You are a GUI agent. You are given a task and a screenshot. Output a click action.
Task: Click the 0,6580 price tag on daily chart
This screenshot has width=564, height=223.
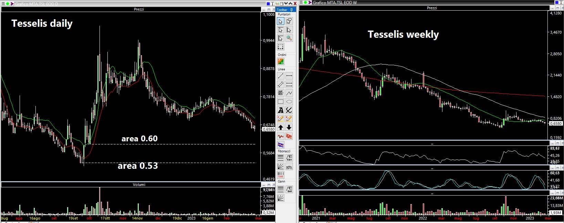pyautogui.click(x=269, y=129)
